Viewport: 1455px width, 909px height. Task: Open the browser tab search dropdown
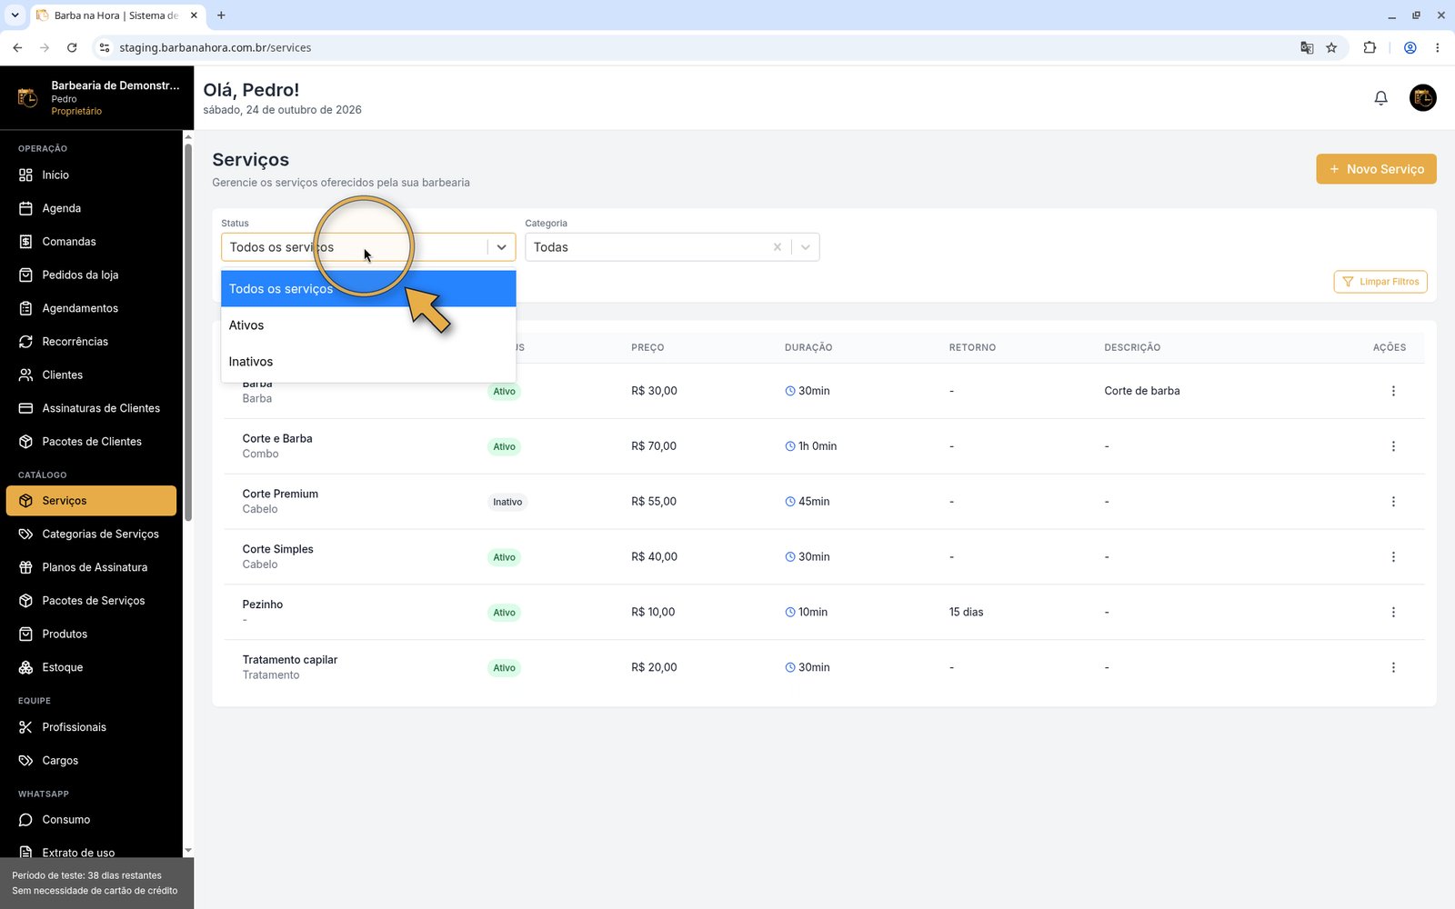[x=15, y=15]
